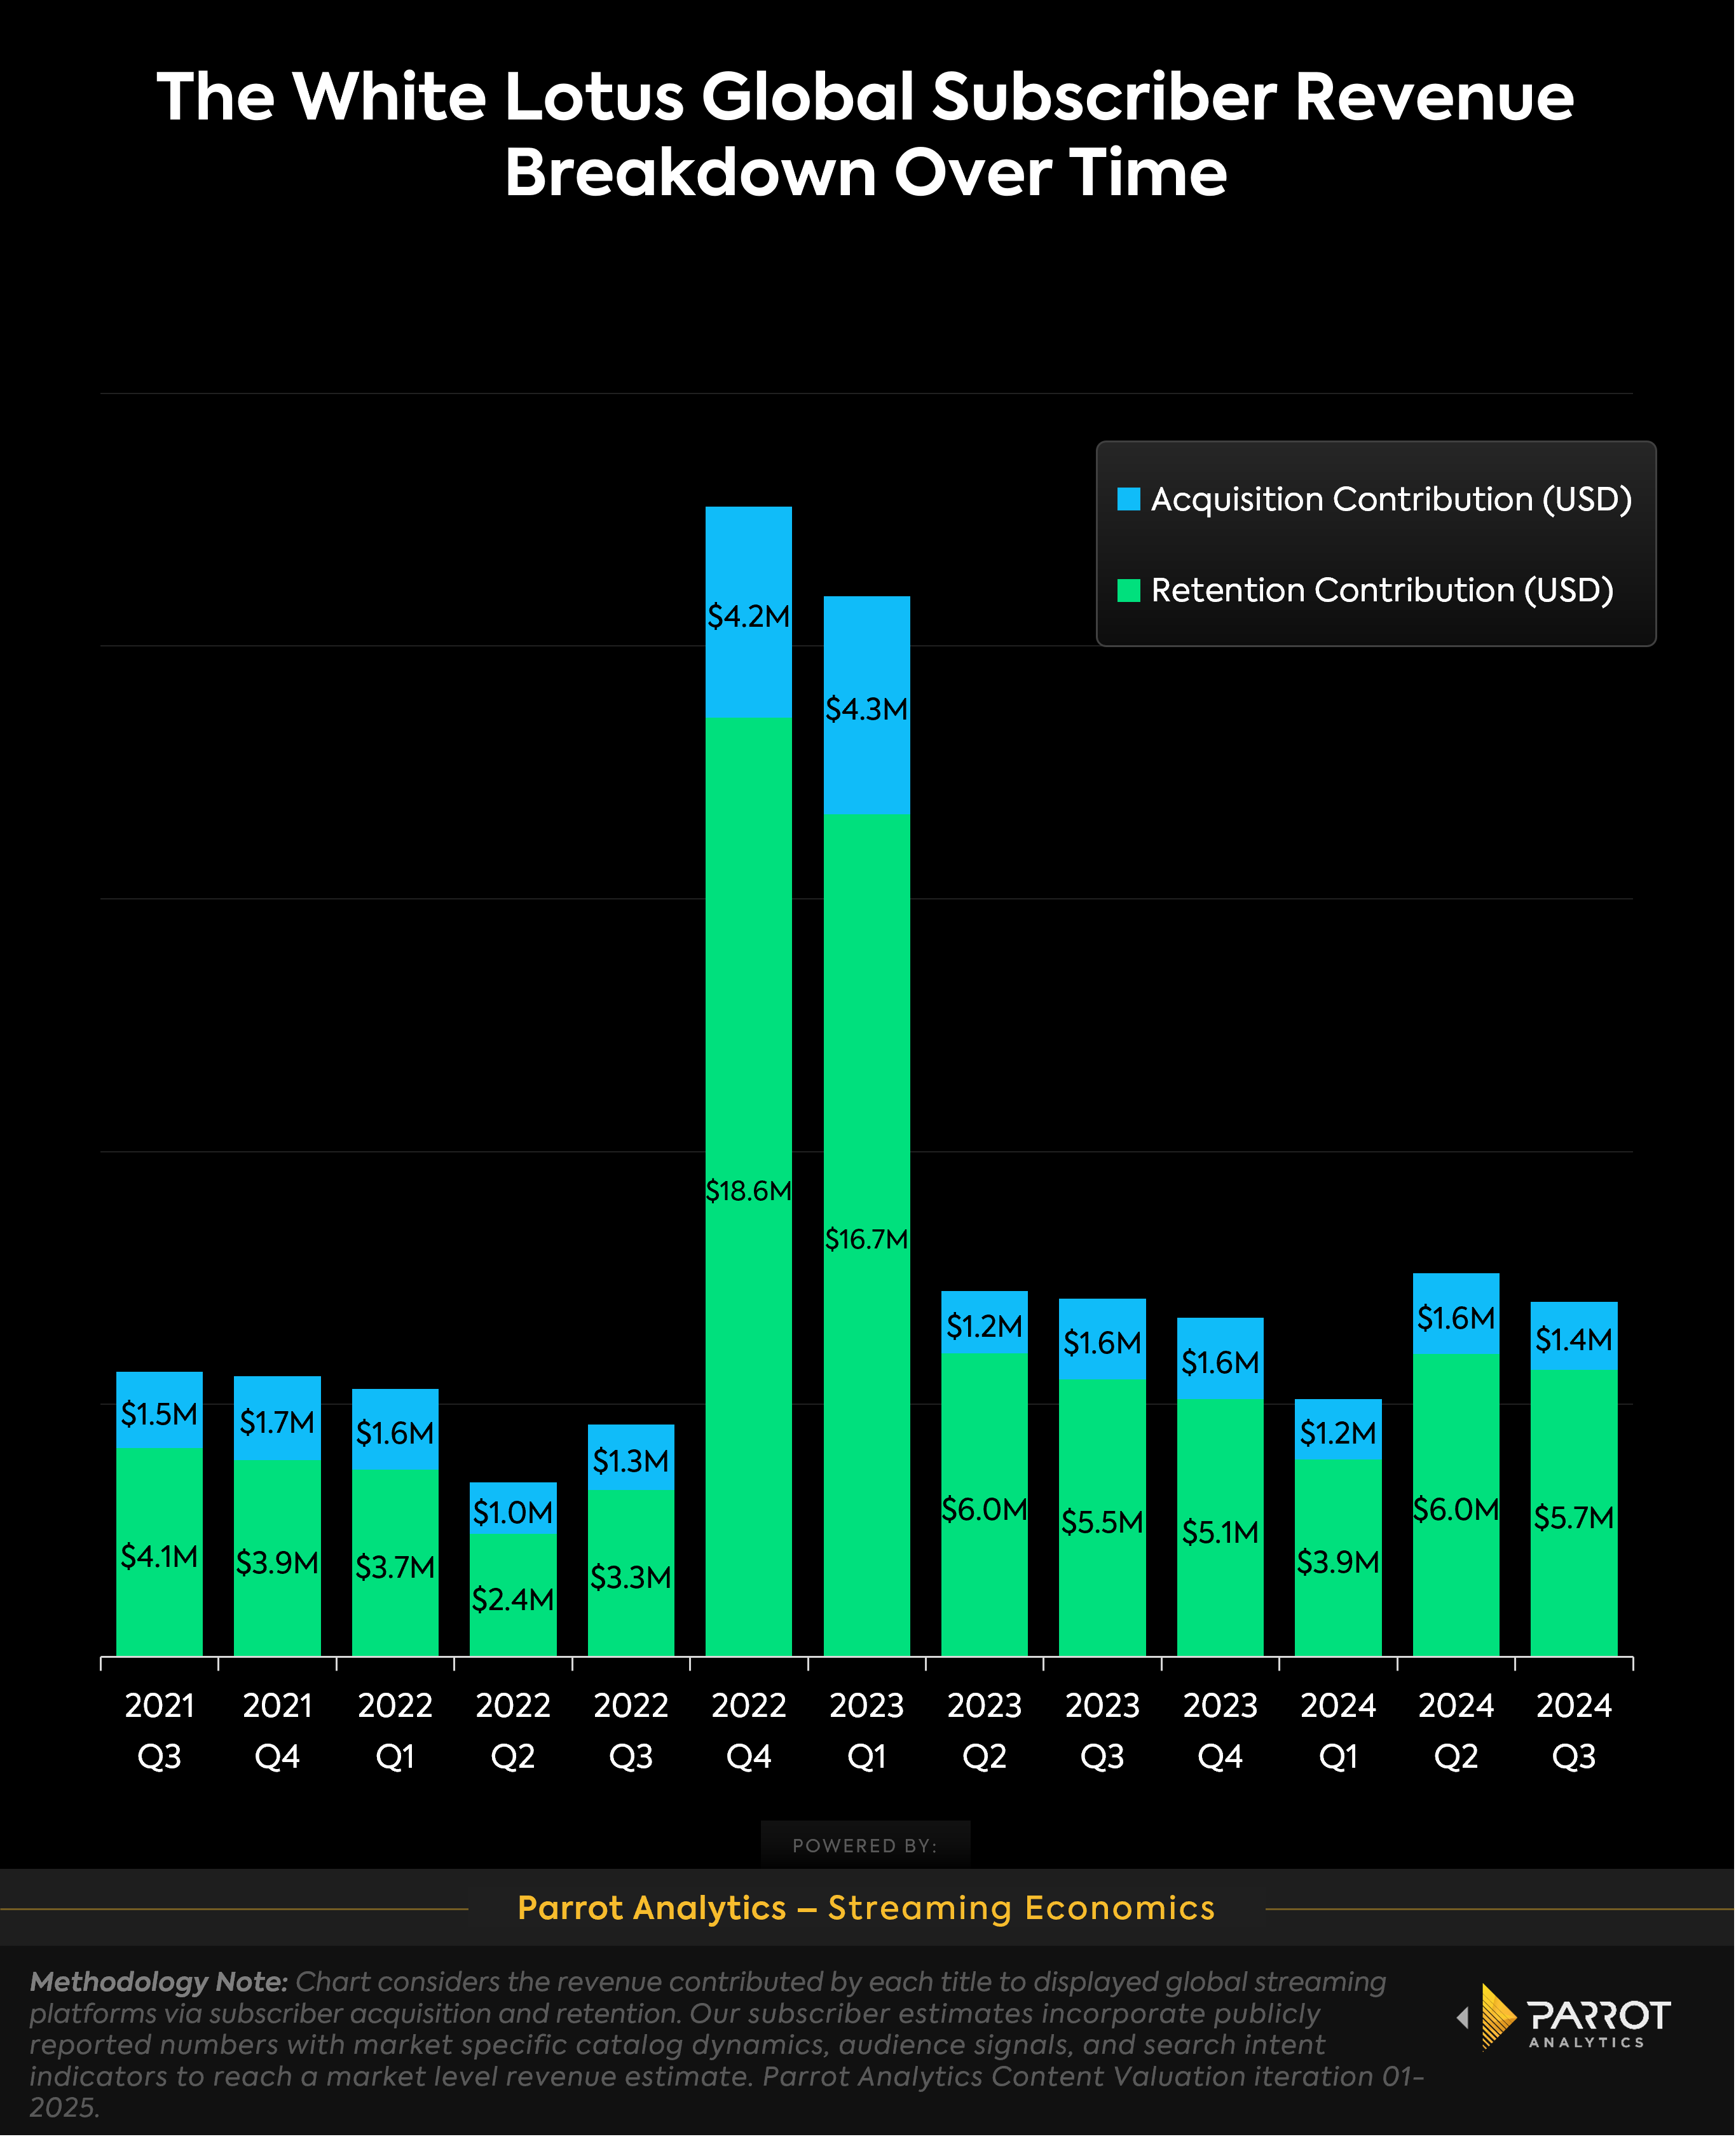
Task: Click the Parrot Analytics logo
Action: click(x=1564, y=2018)
